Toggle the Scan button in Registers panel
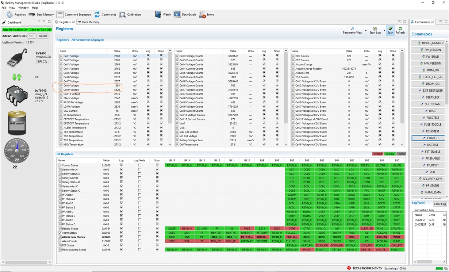 pyautogui.click(x=390, y=30)
